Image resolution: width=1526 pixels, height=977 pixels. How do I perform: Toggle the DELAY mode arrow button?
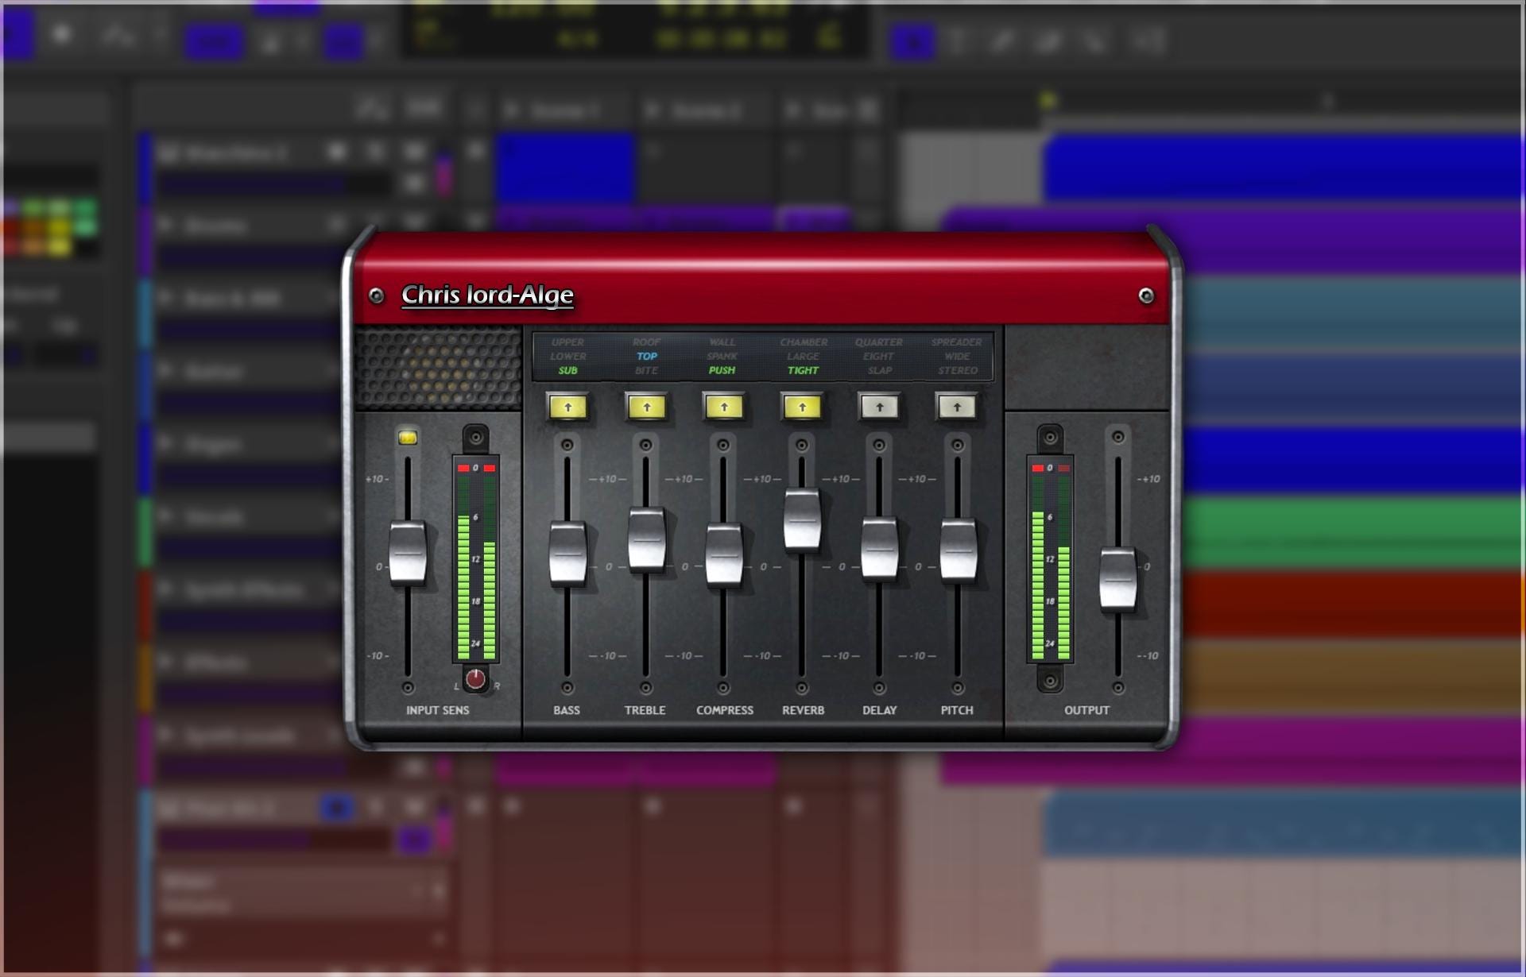coord(880,407)
